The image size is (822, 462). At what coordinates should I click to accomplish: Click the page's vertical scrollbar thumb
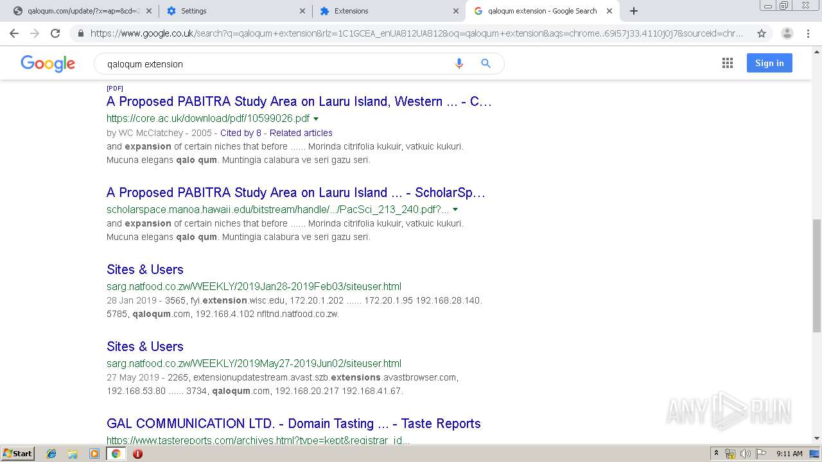pos(817,276)
